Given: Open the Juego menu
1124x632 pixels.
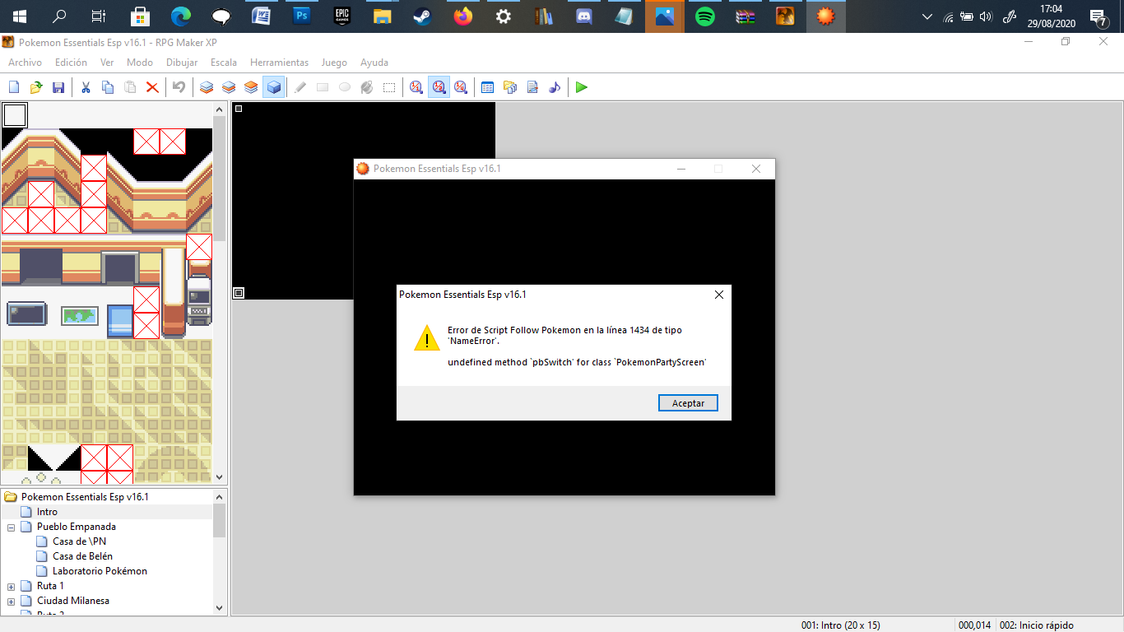Looking at the screenshot, I should tap(333, 63).
